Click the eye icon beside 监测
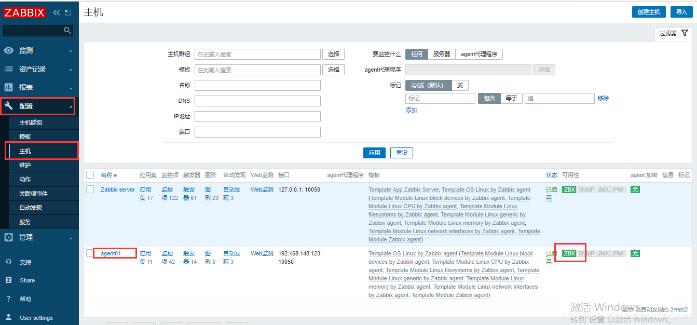Screen dimensions: 697x325 pyautogui.click(x=8, y=50)
